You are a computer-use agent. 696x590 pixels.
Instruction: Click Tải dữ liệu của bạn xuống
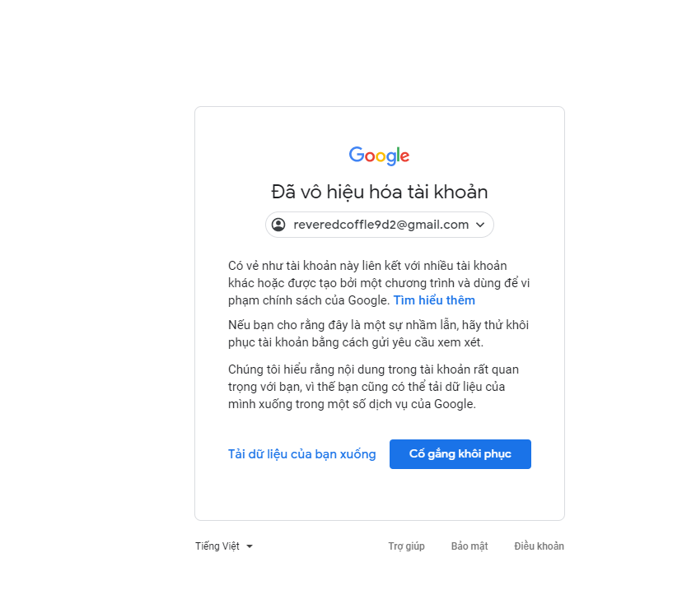point(301,454)
